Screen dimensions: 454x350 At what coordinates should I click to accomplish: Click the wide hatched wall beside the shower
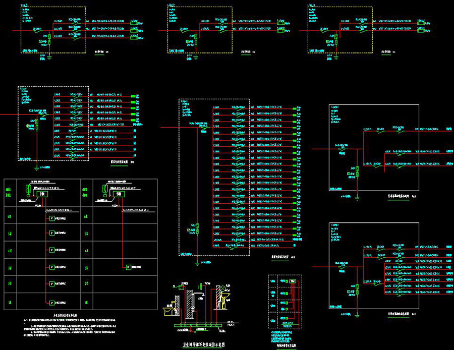(x=190, y=305)
